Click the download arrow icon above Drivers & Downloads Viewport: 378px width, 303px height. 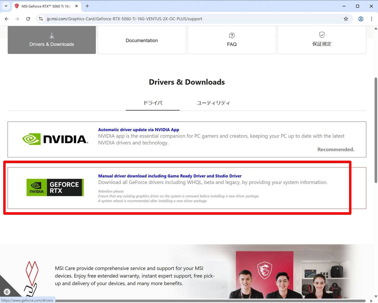click(52, 35)
